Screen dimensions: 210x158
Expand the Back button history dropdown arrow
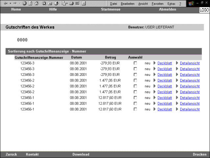[10, 3]
